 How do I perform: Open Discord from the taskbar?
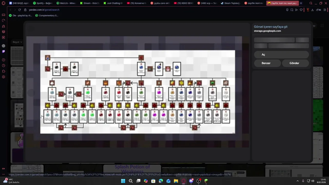[x=191, y=181]
